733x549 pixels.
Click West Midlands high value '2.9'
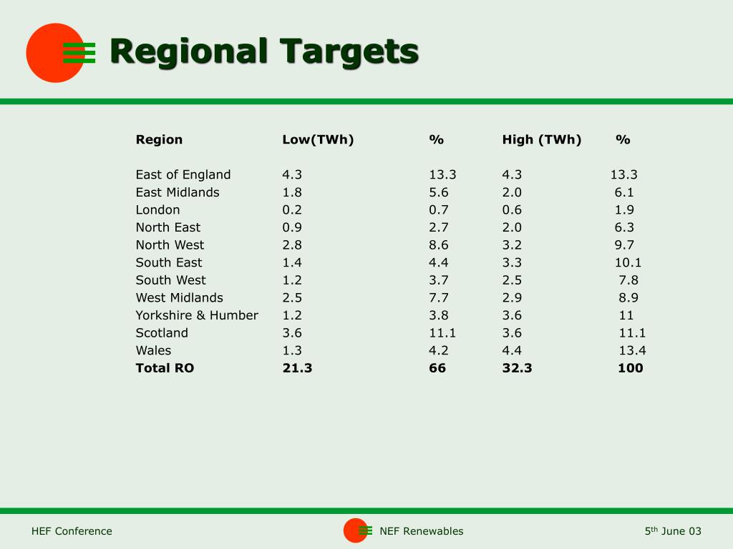pos(512,298)
